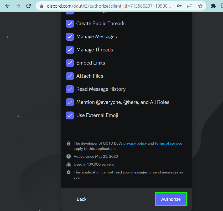This screenshot has width=223, height=211.
Task: Uncheck Attach Files permission
Action: 70,76
